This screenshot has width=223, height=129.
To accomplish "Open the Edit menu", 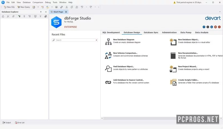I will pos(13,3).
